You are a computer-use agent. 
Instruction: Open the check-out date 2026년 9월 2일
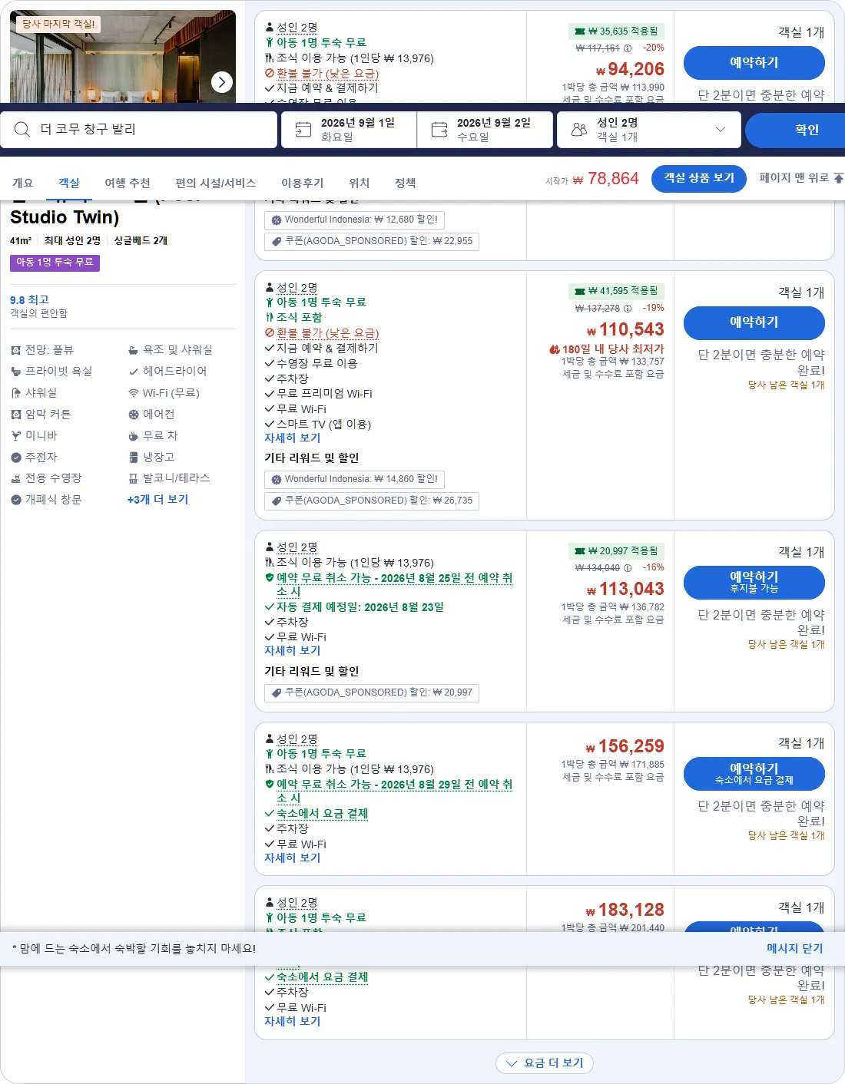coord(485,130)
